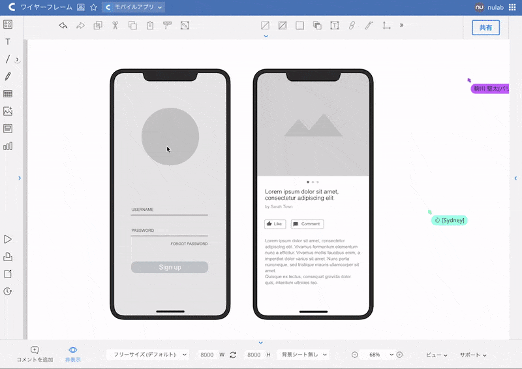This screenshot has width=522, height=369.
Task: Expand the フリーサイズ sheet size dropdown
Action: pos(147,355)
